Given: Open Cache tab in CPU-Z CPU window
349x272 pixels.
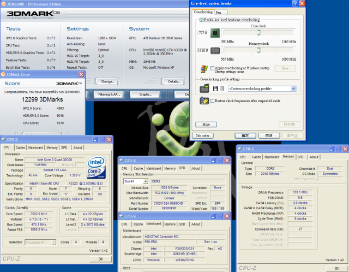Looking at the screenshot, I should (x=20, y=147).
